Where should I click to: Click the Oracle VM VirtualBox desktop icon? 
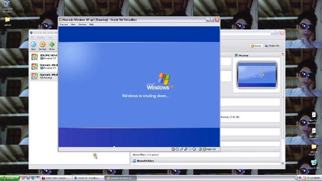(7, 7)
